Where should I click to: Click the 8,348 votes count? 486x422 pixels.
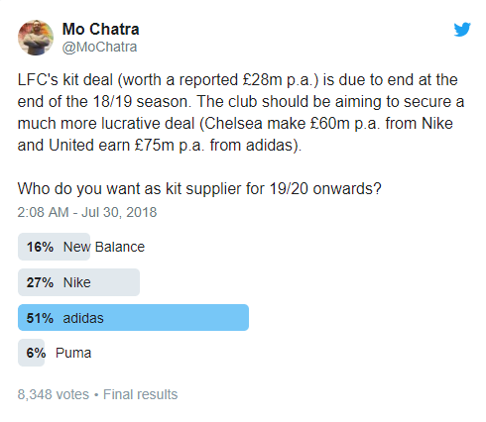(x=54, y=394)
